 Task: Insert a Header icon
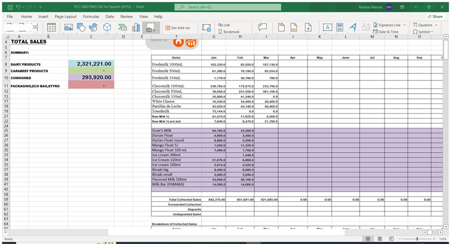click(x=282, y=28)
